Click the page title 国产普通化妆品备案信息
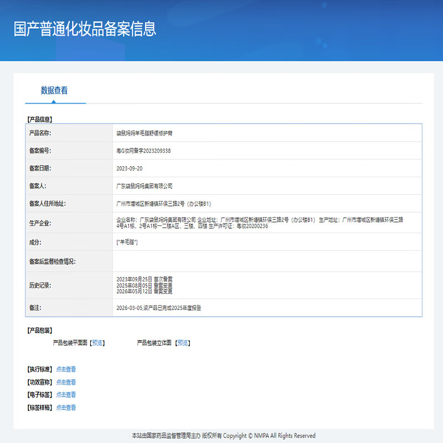443x443 pixels. coord(85,29)
